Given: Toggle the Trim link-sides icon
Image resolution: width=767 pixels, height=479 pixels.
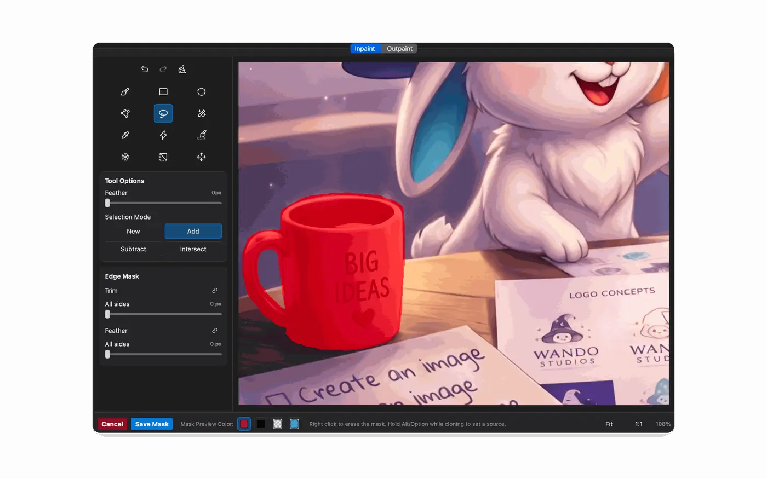Looking at the screenshot, I should point(215,291).
